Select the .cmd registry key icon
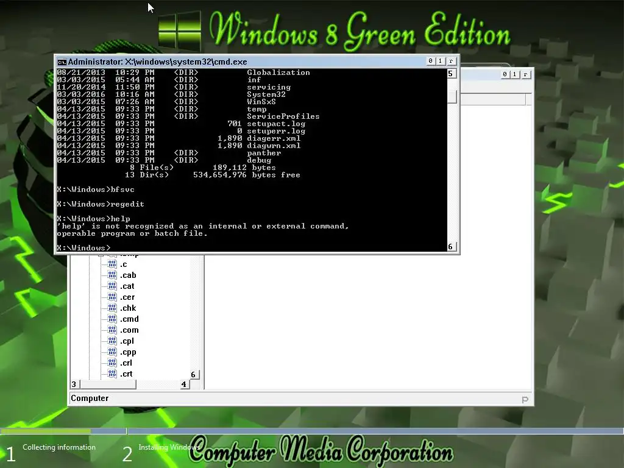Screen dimensions: 624x468 (x=112, y=319)
